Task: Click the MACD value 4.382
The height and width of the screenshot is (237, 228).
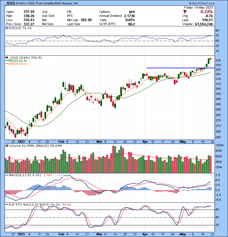Action: 37,175
